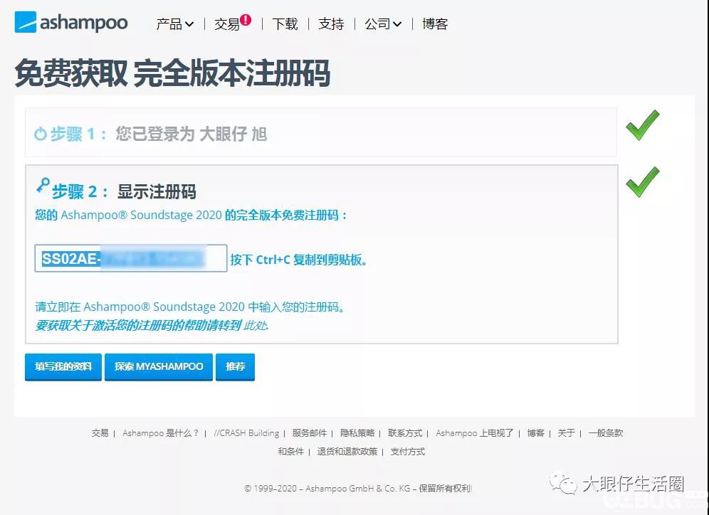Open the 隐私策略 footer link

357,432
